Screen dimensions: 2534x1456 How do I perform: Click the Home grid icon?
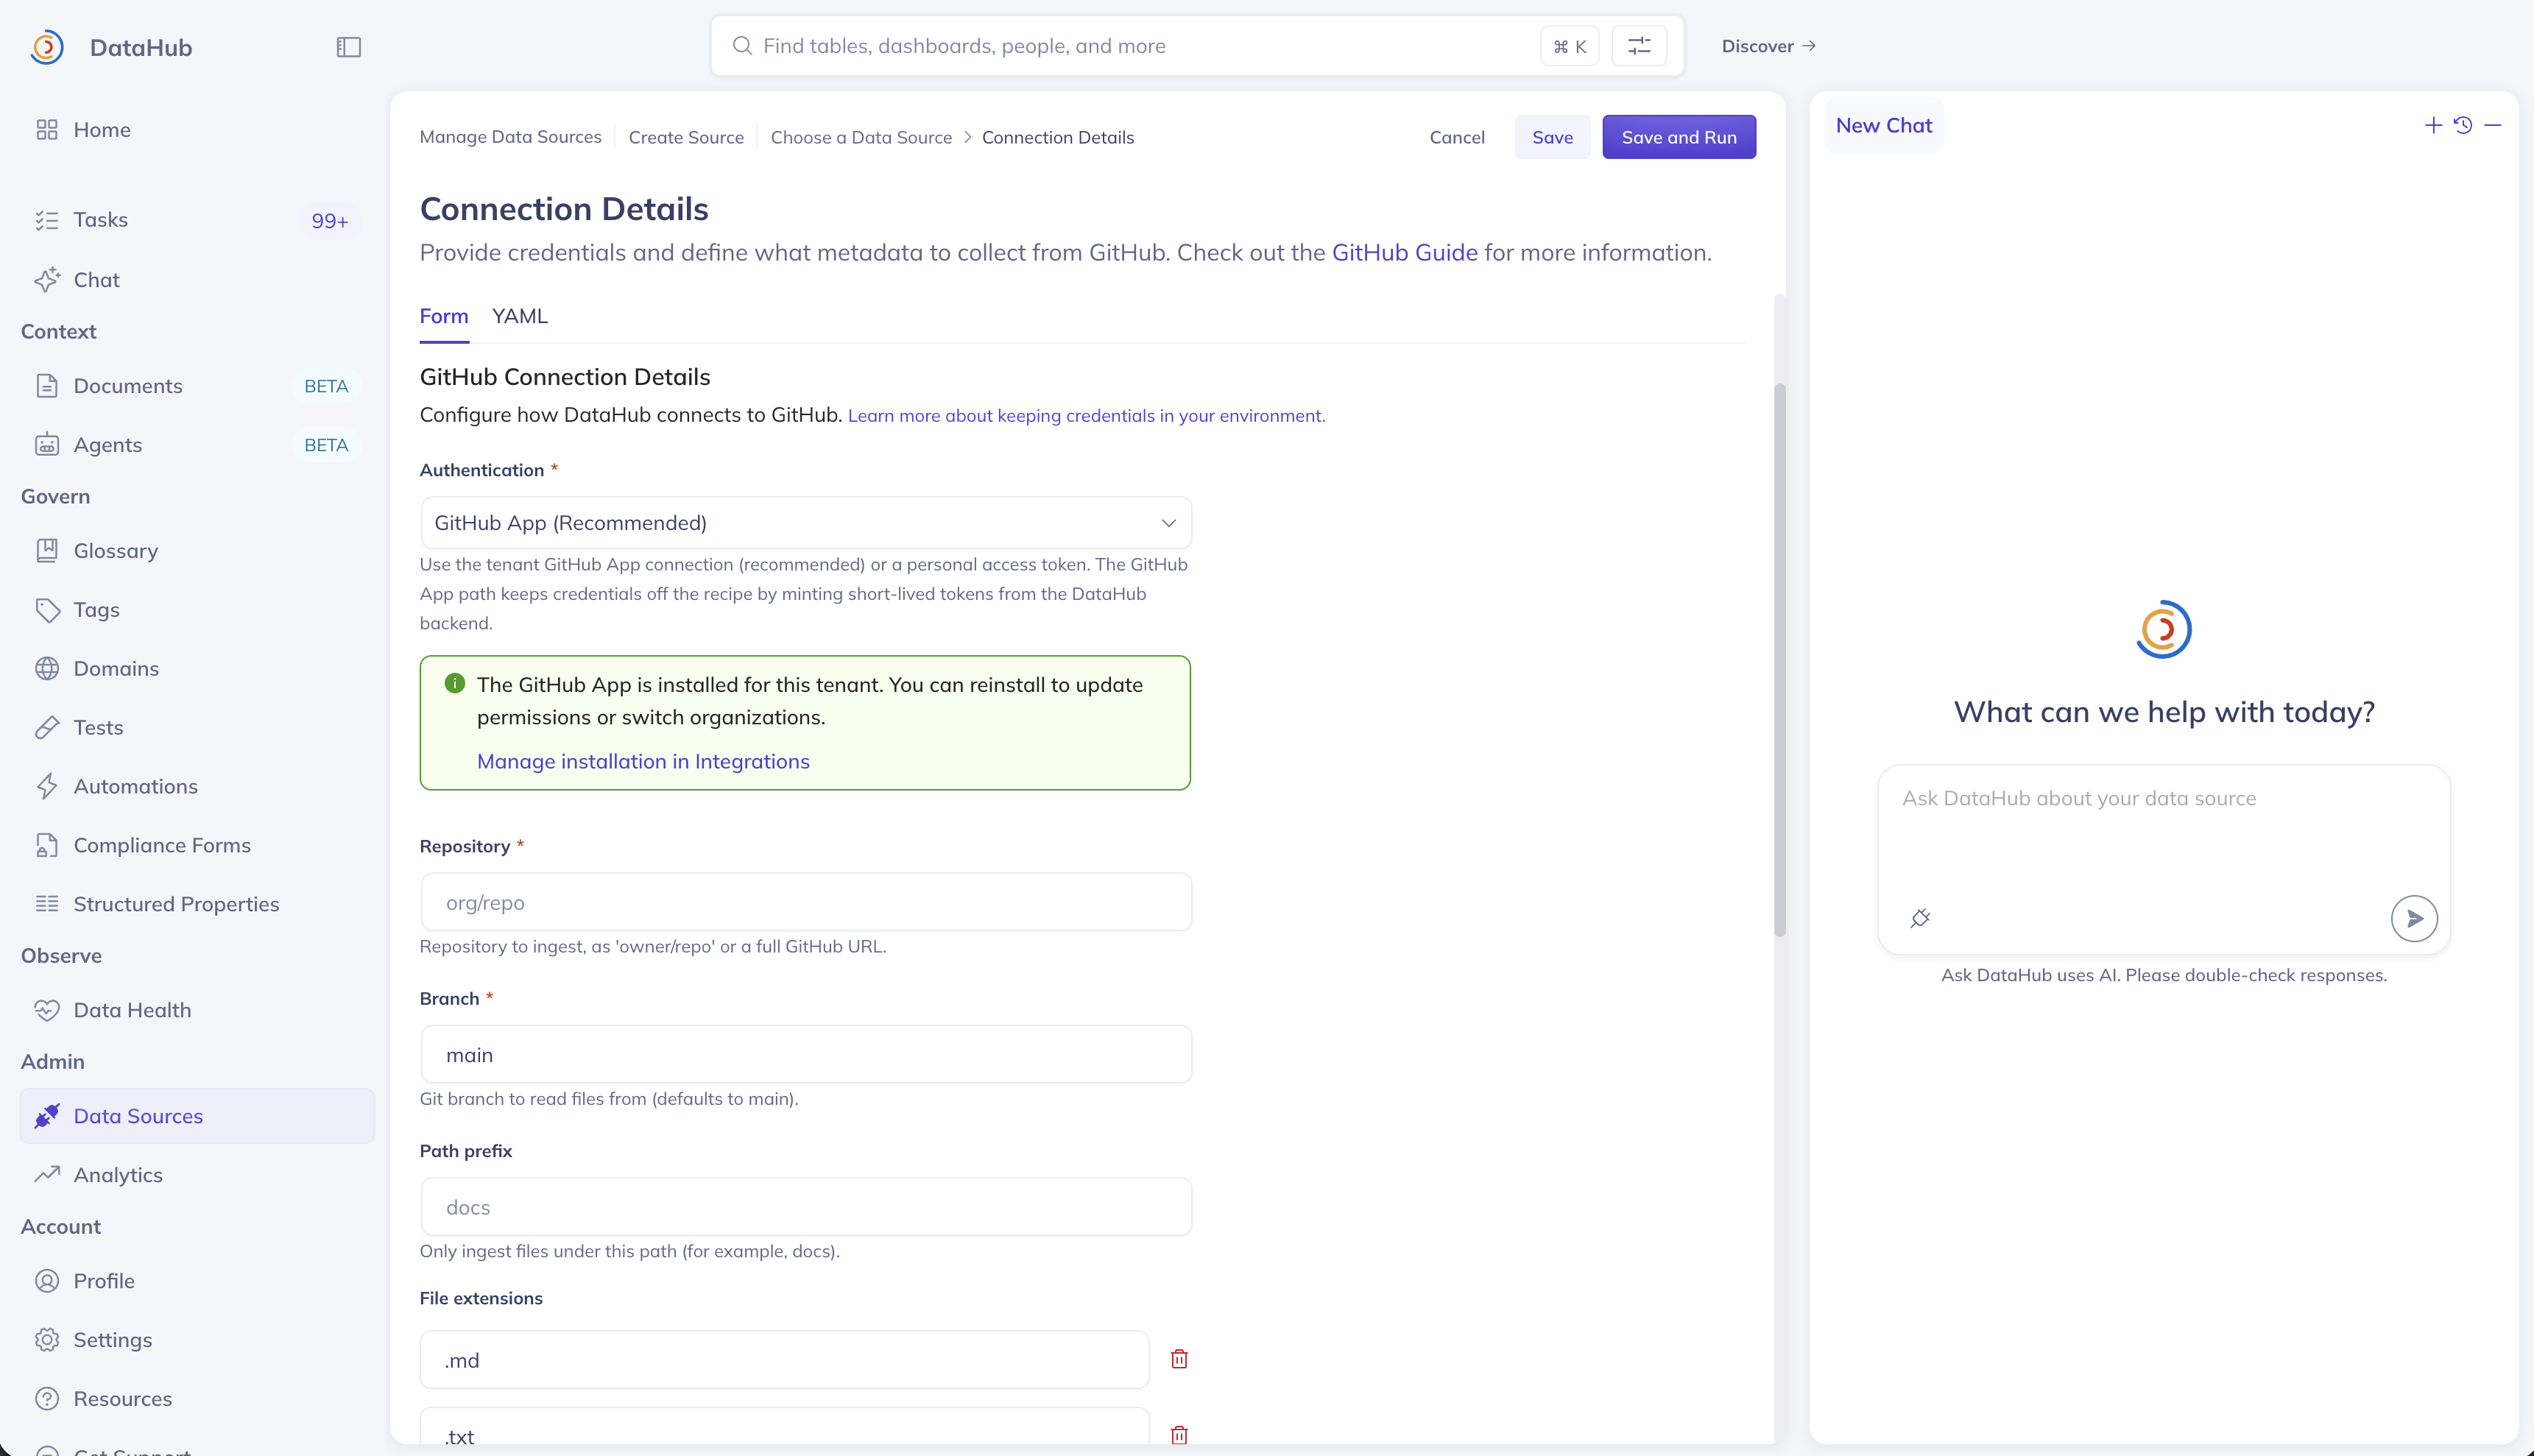47,130
